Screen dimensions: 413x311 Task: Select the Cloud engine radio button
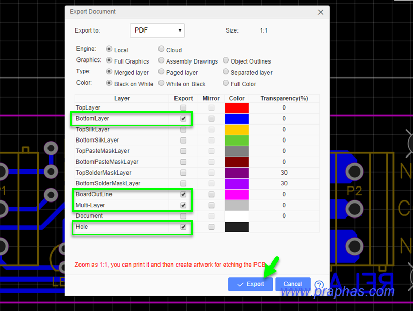162,50
